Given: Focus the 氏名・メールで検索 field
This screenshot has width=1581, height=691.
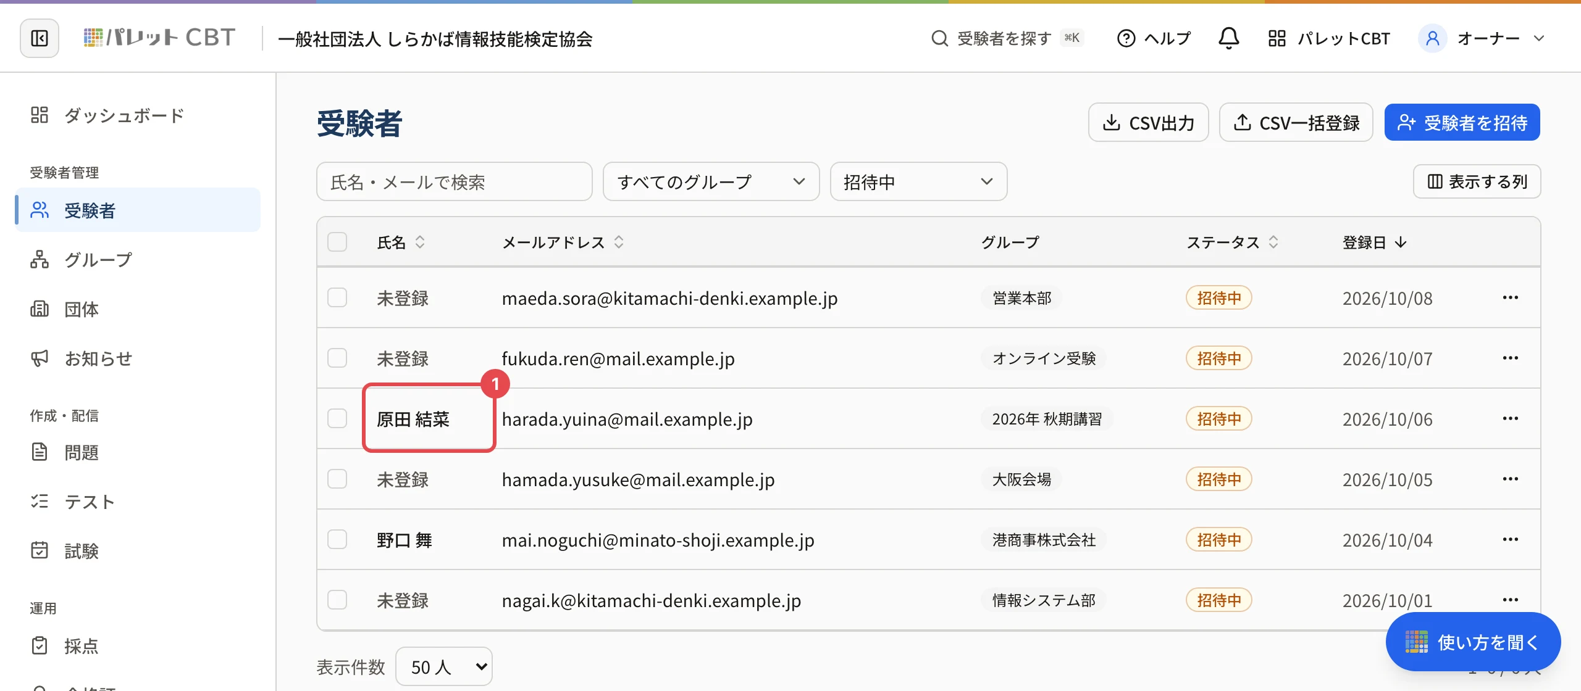Looking at the screenshot, I should click(454, 181).
